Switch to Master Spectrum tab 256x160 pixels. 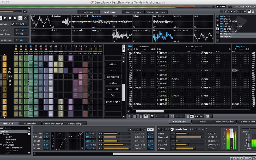(x=156, y=12)
